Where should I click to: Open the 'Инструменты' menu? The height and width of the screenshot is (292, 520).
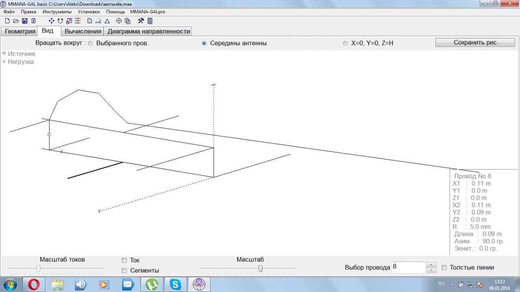(x=57, y=12)
